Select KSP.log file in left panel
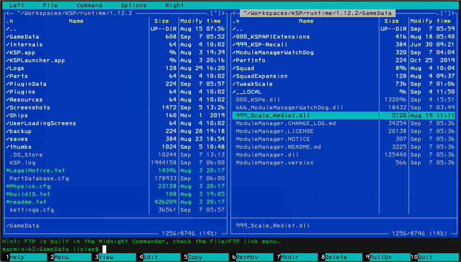Screen dimensions: 461x262 tap(115, 162)
